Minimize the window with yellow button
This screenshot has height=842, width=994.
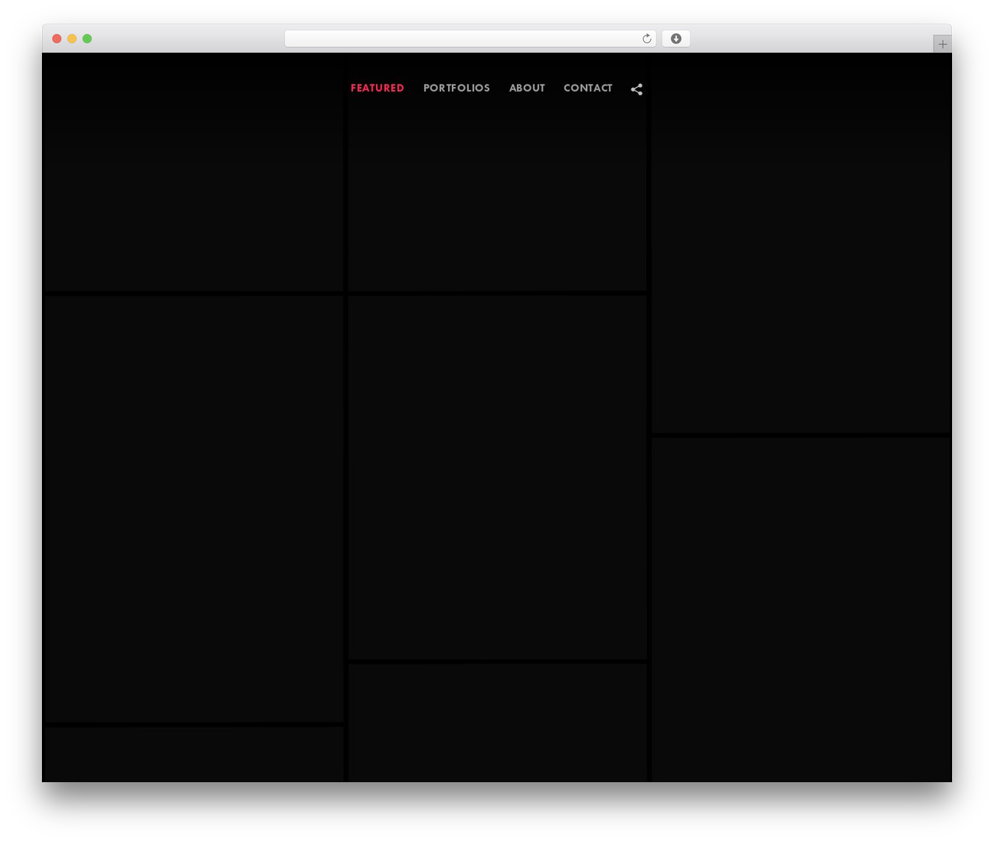point(72,39)
